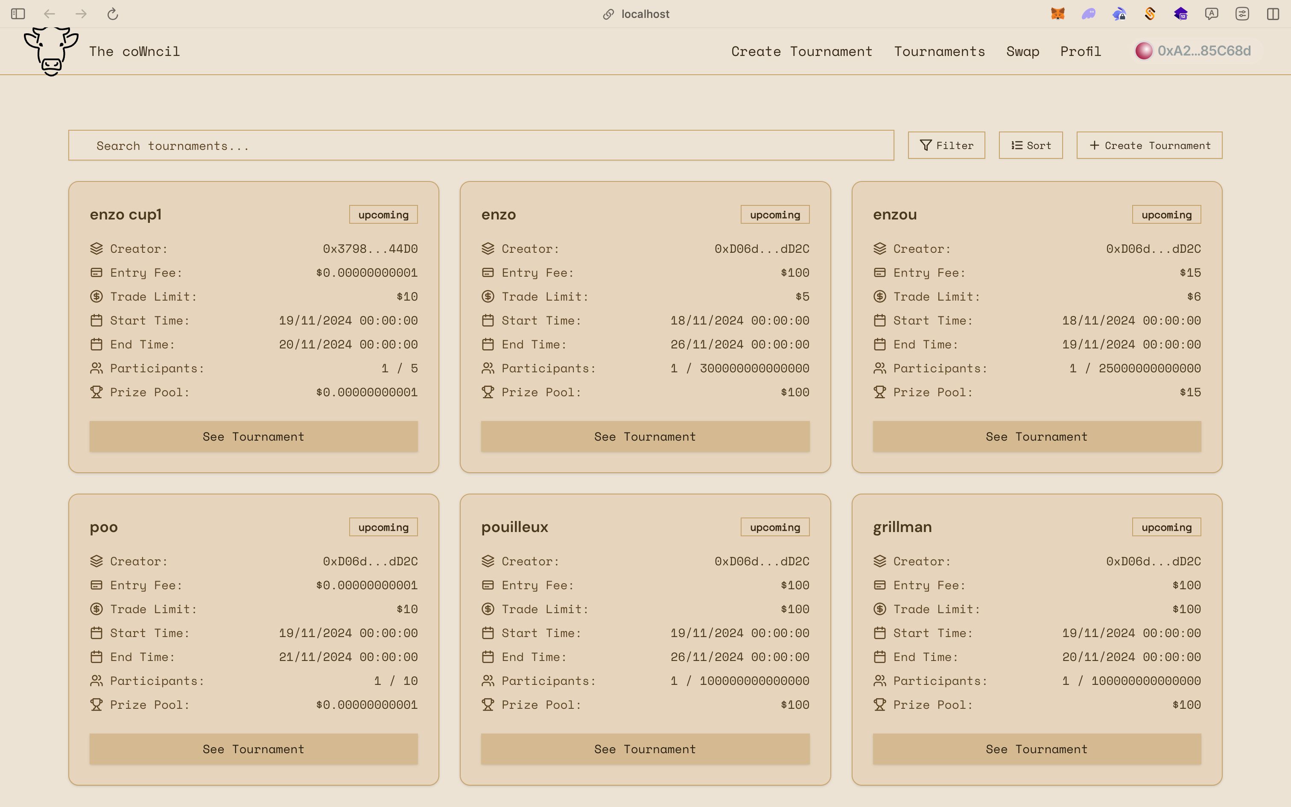Click Start Time calendar icon in poo card
Viewport: 1291px width, 807px height.
click(96, 633)
